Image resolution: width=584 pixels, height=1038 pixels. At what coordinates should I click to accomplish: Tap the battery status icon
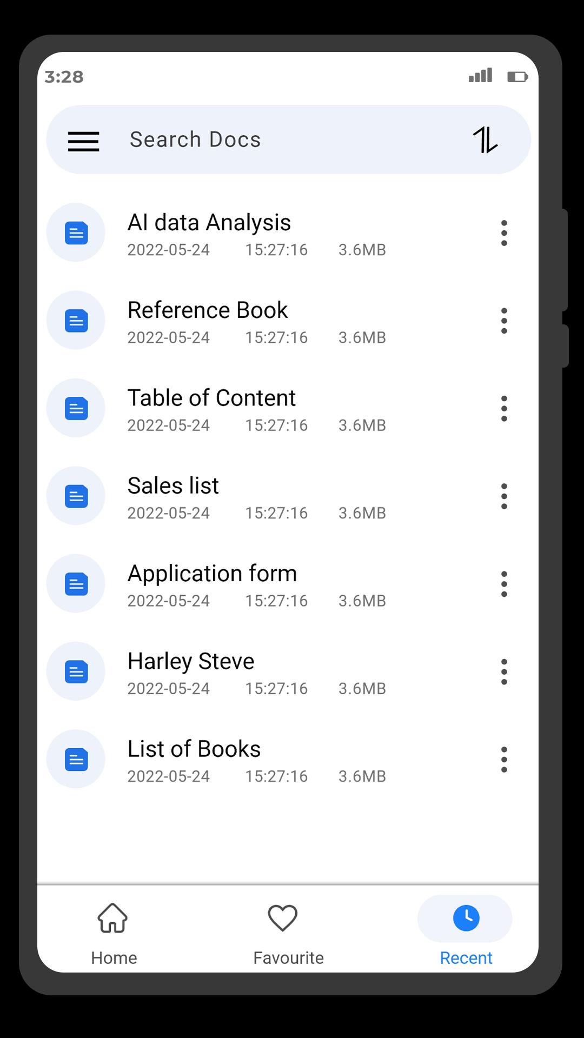click(x=517, y=77)
